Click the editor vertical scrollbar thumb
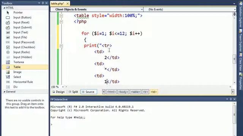Image resolution: width=243 pixels, height=136 pixels. [234, 59]
